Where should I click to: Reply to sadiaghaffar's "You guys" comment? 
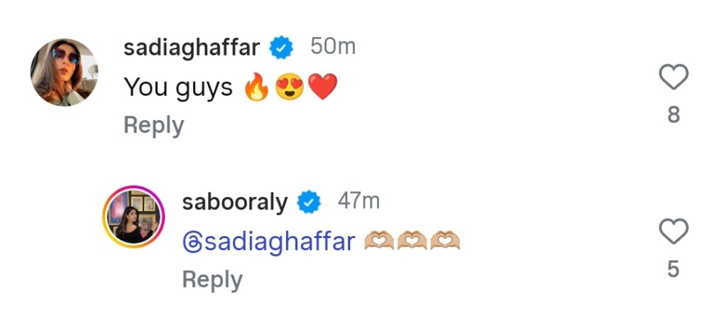pos(153,125)
